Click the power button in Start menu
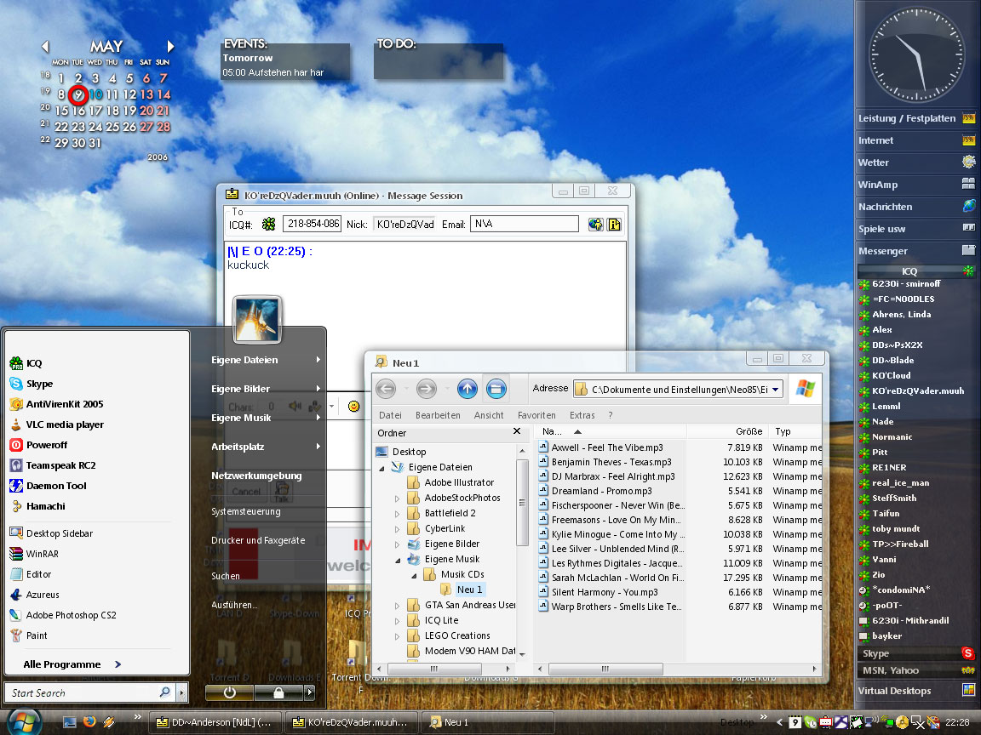This screenshot has width=981, height=735. (x=229, y=692)
